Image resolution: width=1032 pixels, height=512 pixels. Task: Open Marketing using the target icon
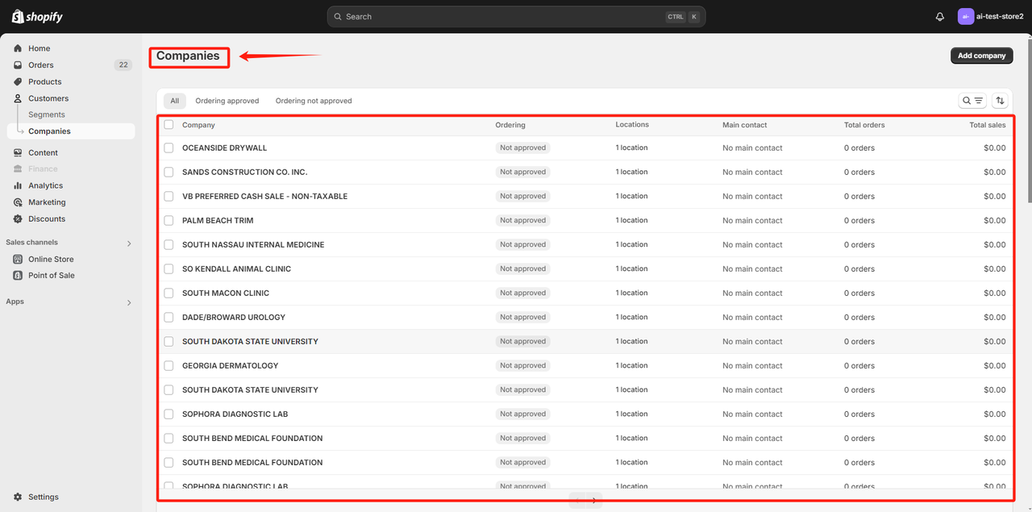pos(18,202)
